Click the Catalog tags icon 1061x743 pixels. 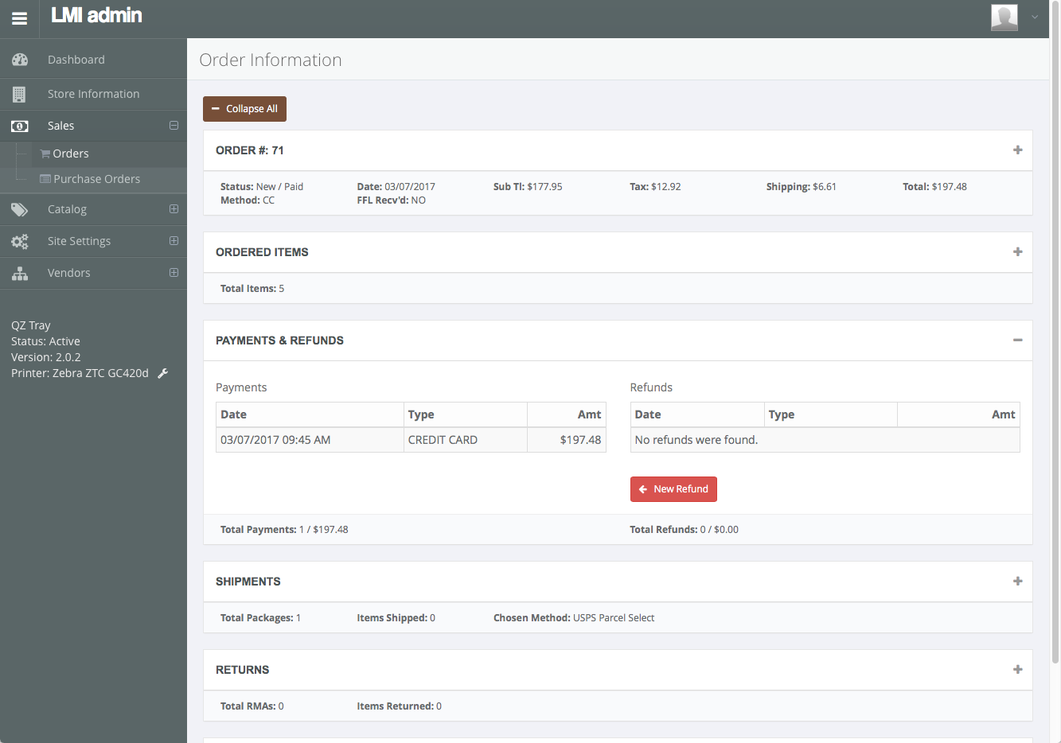[x=20, y=209]
